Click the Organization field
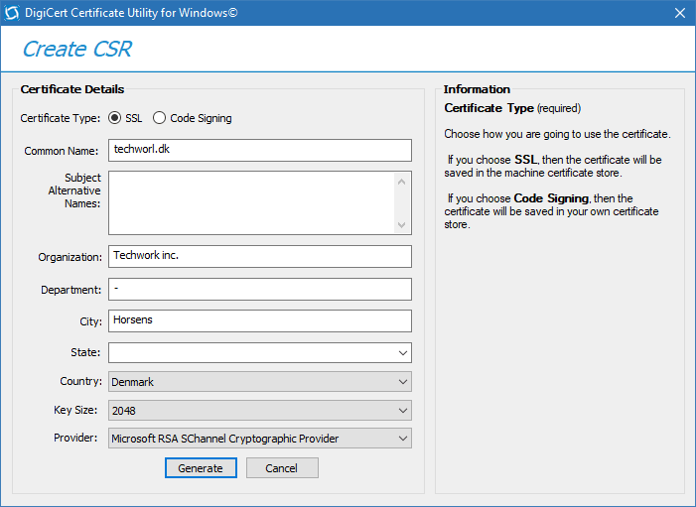Screen dimensions: 696x507 pyautogui.click(x=260, y=256)
